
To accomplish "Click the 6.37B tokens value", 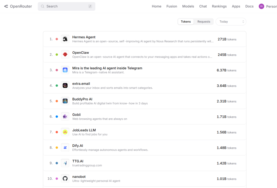I will [x=227, y=70].
